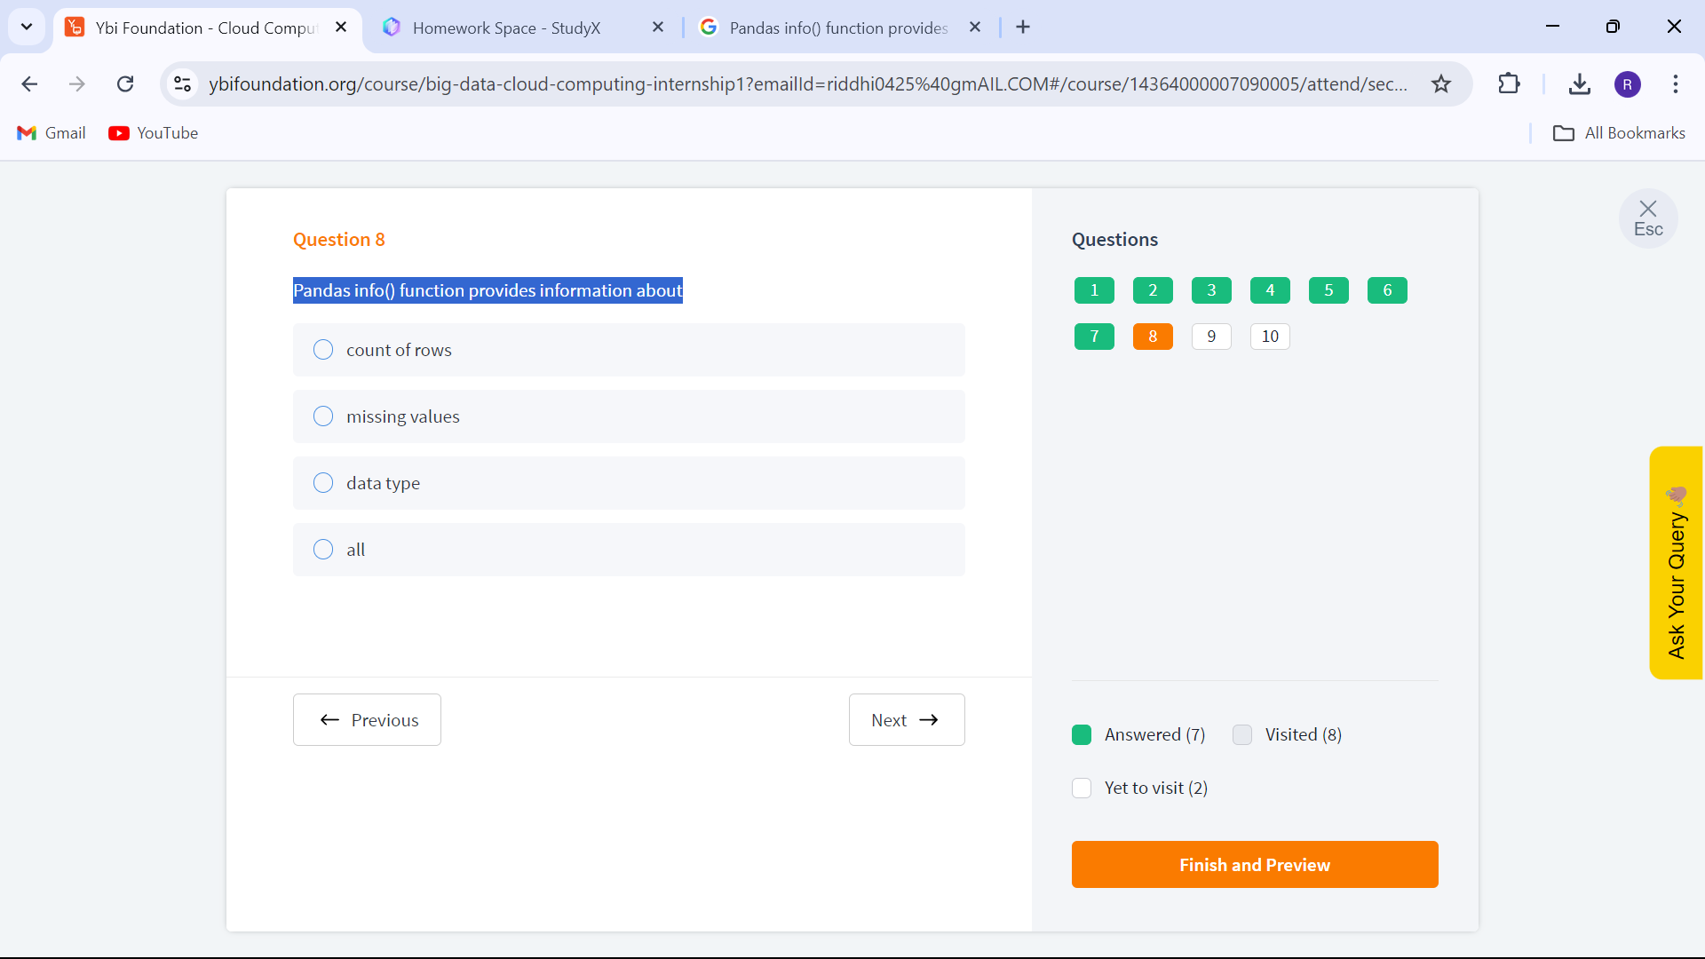Click Finish and Preview button
The width and height of the screenshot is (1705, 959).
pos(1255,864)
